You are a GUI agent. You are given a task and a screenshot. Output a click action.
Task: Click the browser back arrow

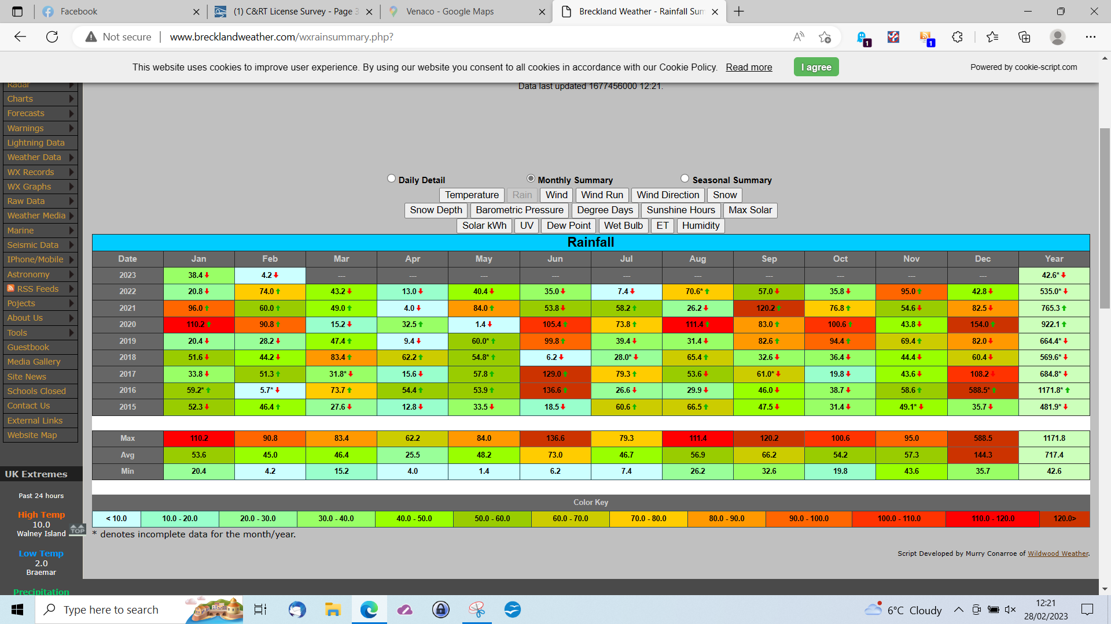[x=20, y=37]
